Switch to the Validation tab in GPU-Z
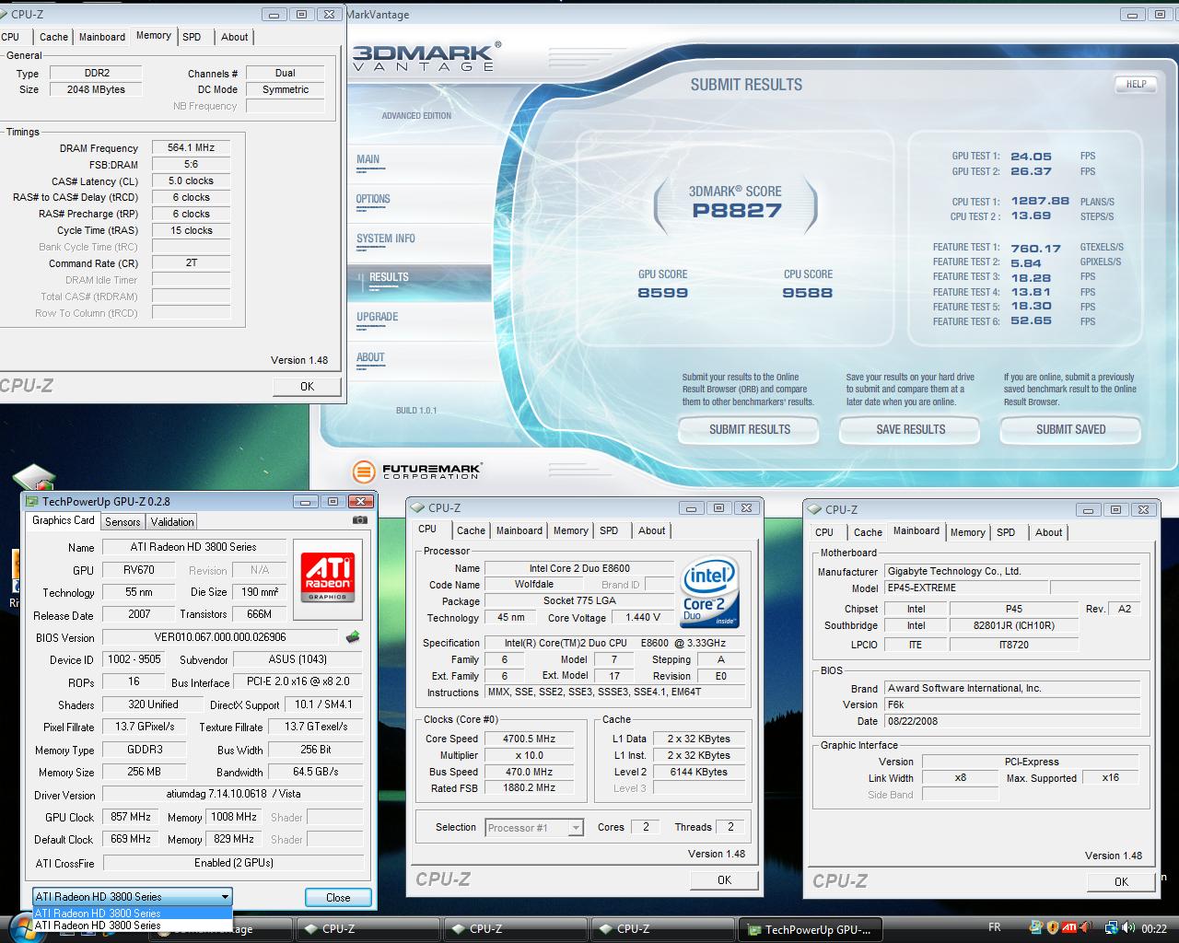 [x=172, y=521]
